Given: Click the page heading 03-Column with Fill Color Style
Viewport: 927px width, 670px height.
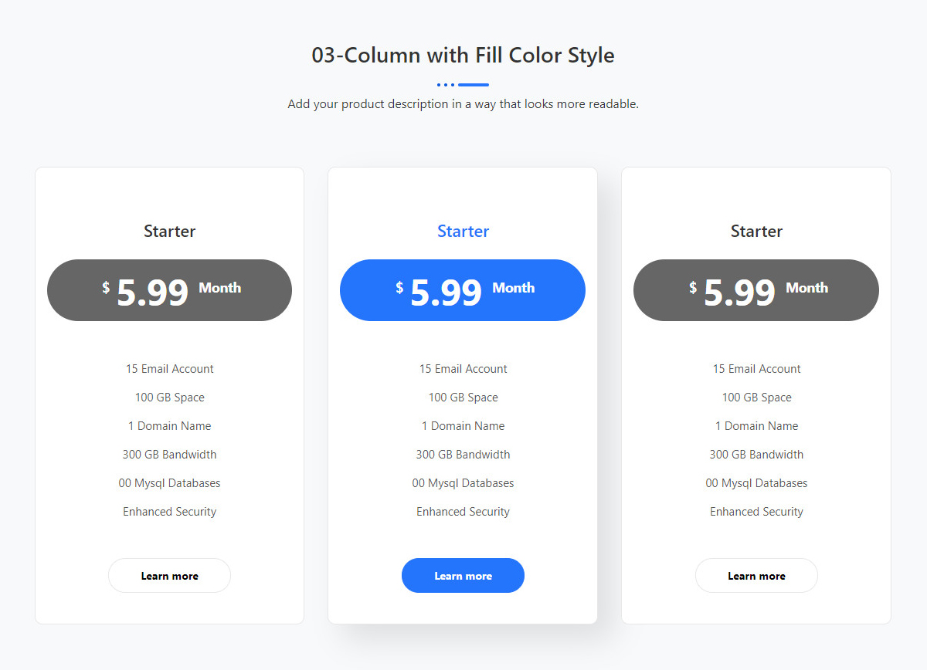Looking at the screenshot, I should [463, 56].
